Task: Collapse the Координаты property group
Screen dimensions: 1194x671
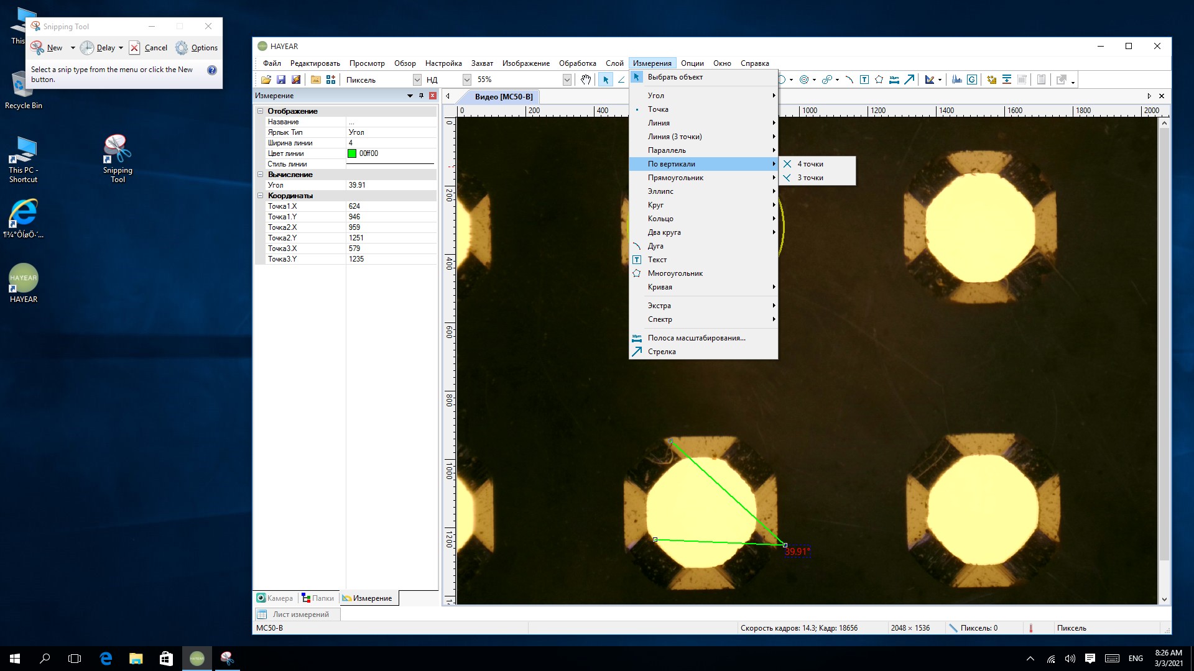Action: click(261, 196)
